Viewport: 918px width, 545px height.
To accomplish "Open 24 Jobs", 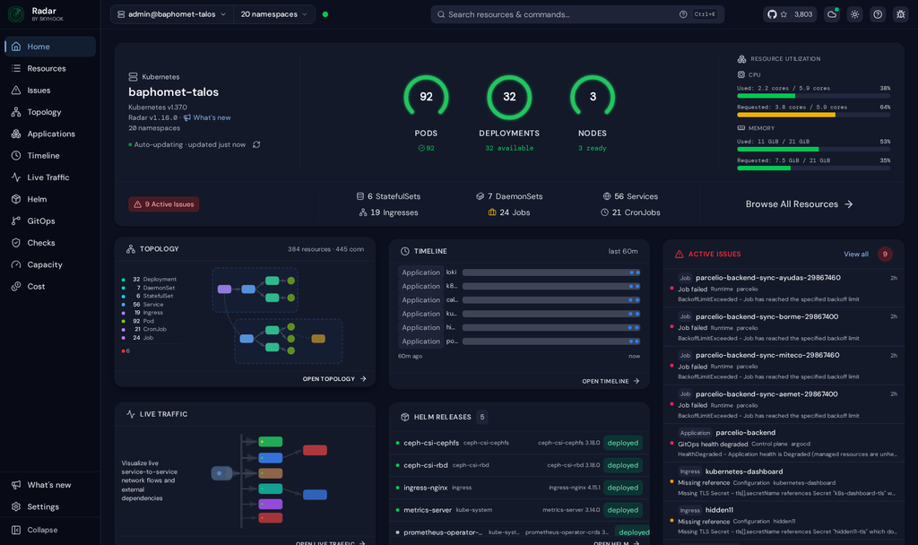I will 509,212.
